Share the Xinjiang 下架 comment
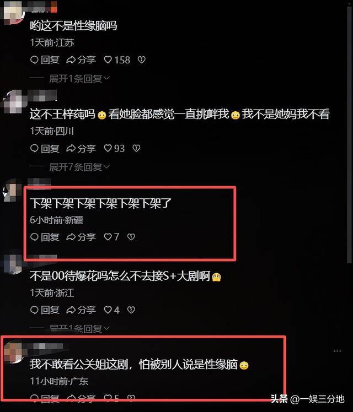Screen dimensions: 353x412 [x=81, y=237]
